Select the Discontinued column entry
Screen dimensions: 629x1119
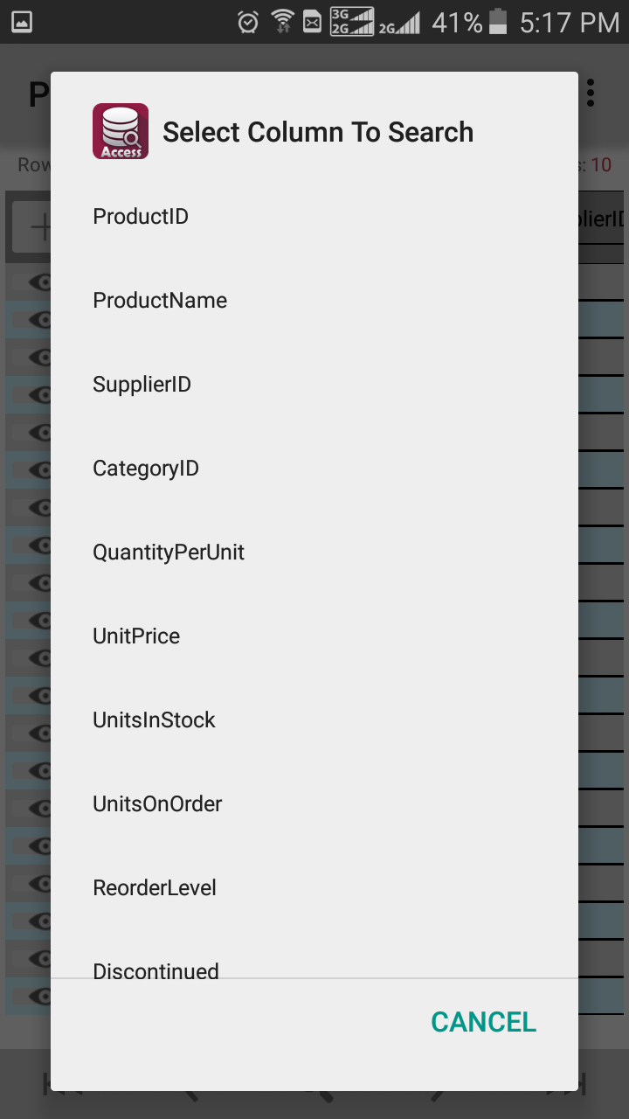156,969
